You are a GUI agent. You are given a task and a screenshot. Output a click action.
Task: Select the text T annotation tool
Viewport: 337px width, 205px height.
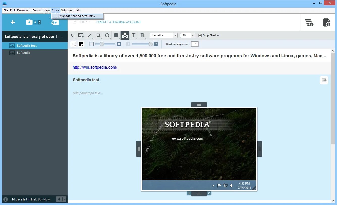pyautogui.click(x=134, y=35)
